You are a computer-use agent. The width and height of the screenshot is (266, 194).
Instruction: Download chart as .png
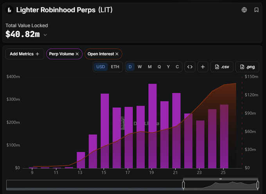[x=247, y=67]
